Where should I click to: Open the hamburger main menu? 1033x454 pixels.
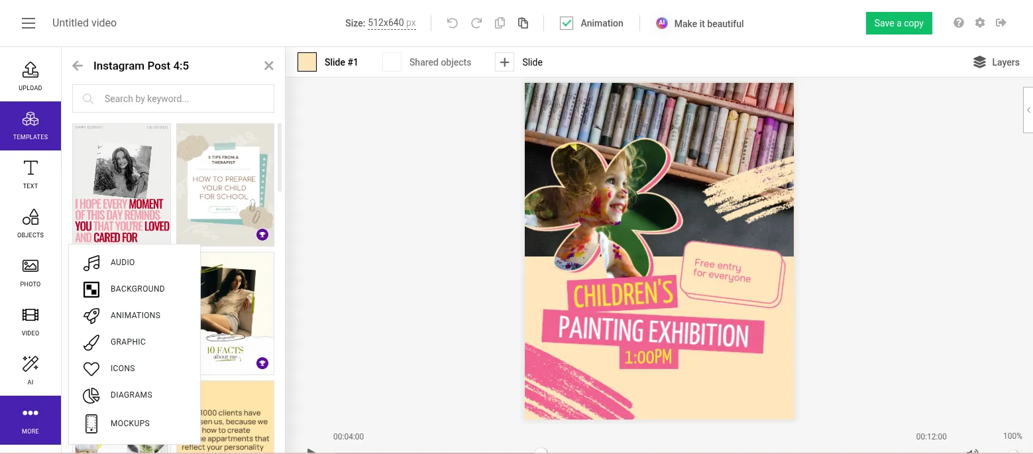pos(28,23)
